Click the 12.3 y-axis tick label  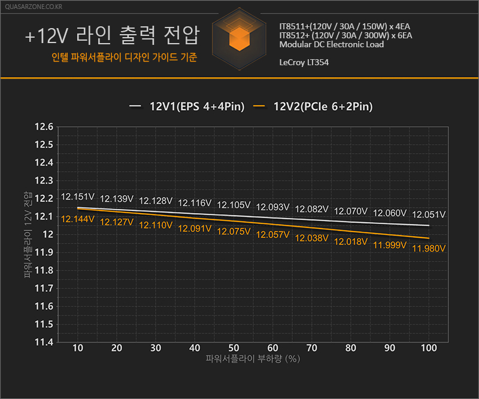coord(44,181)
